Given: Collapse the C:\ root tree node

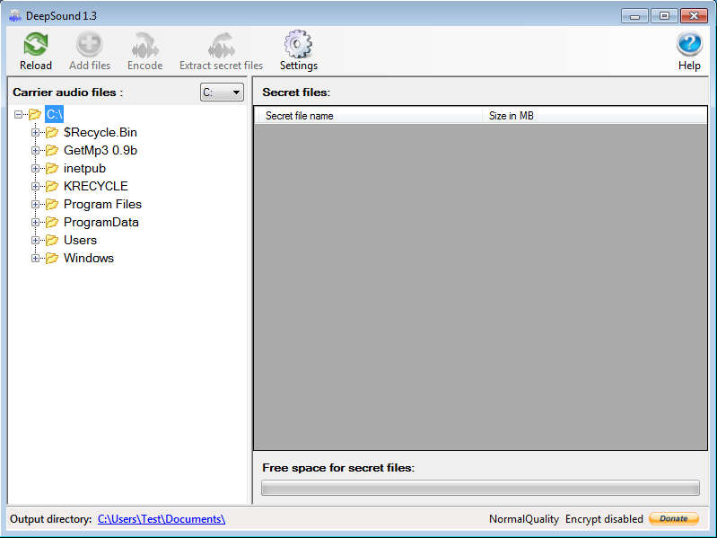Looking at the screenshot, I should click(18, 114).
